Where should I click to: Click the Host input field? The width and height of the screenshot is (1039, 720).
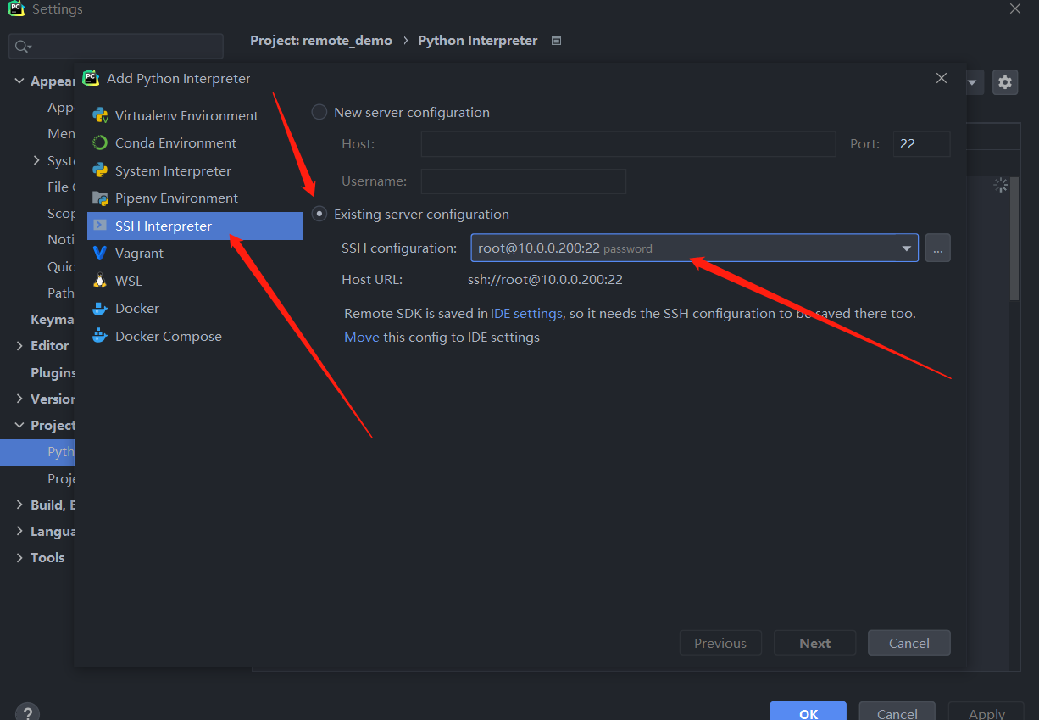coord(629,144)
